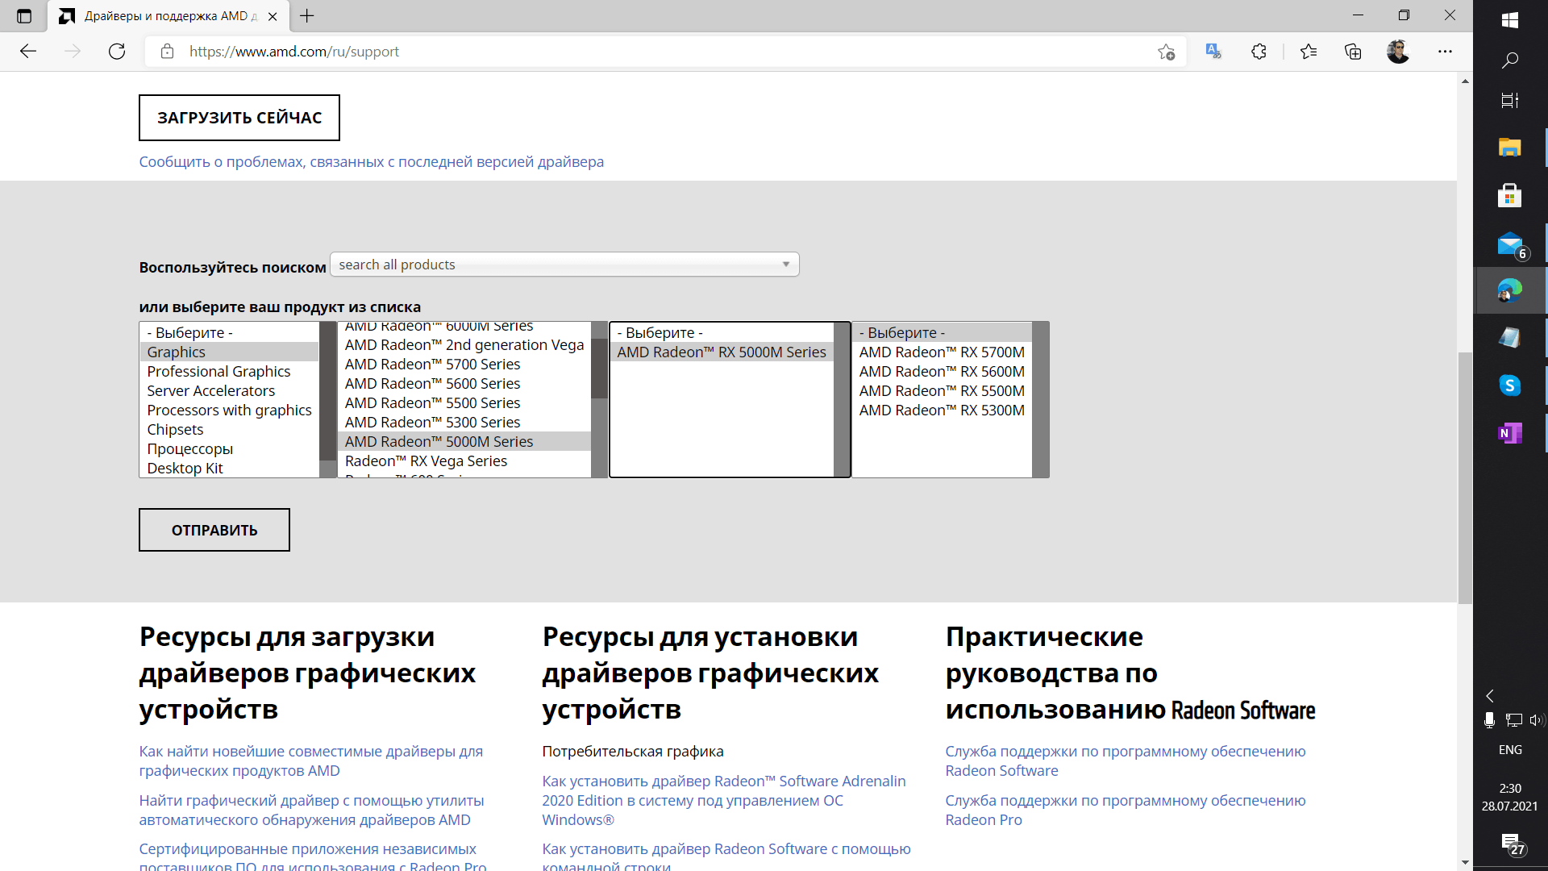Image resolution: width=1548 pixels, height=871 pixels.
Task: Open a new browser tab
Action: coord(307,16)
